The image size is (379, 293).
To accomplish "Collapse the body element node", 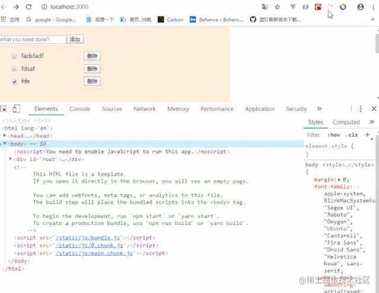I will pyautogui.click(x=5, y=143).
